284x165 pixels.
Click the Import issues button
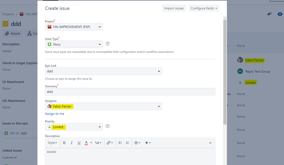point(174,8)
